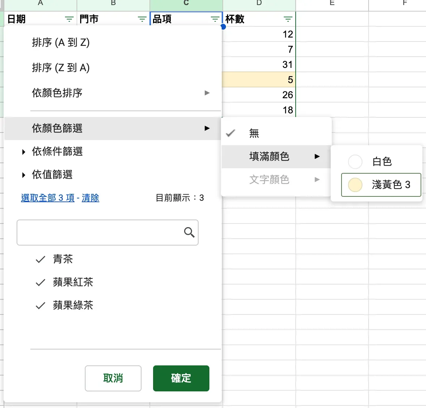Viewport: 426px width, 408px height.
Task: Click the 清除 link
Action: (x=90, y=198)
